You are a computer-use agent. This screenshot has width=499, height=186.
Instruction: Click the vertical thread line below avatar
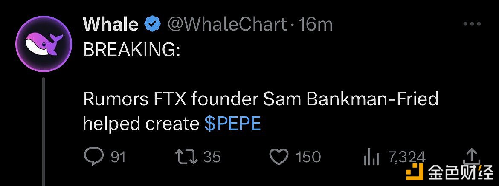point(44,132)
